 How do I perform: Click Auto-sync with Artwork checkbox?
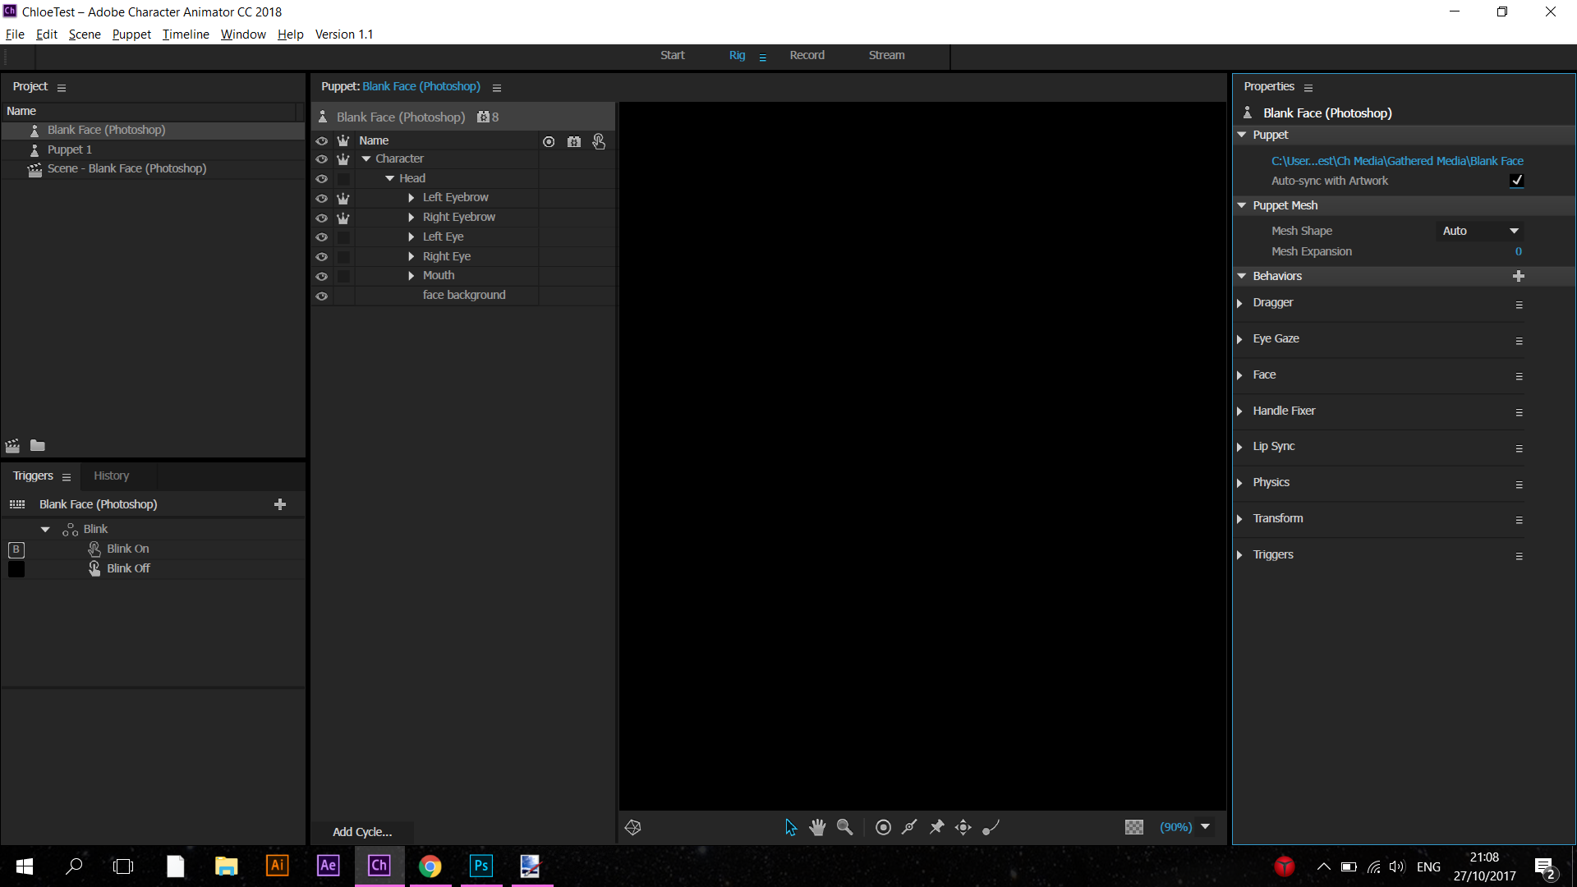1516,181
